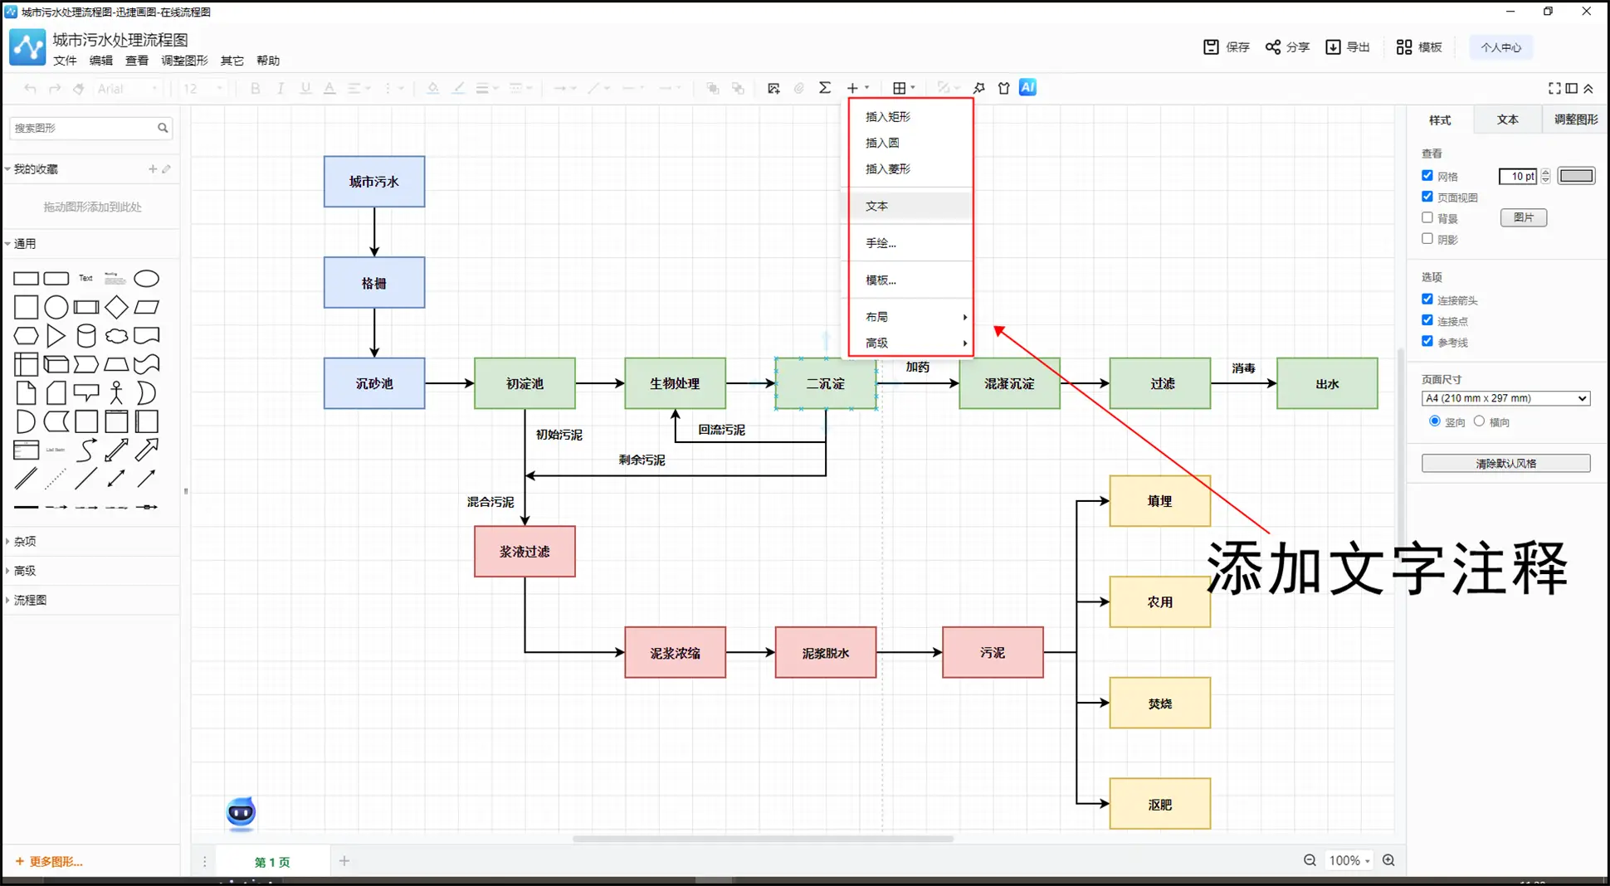Select the callout speech-bubble shape
Viewport: 1610px width, 886px height.
tap(85, 392)
